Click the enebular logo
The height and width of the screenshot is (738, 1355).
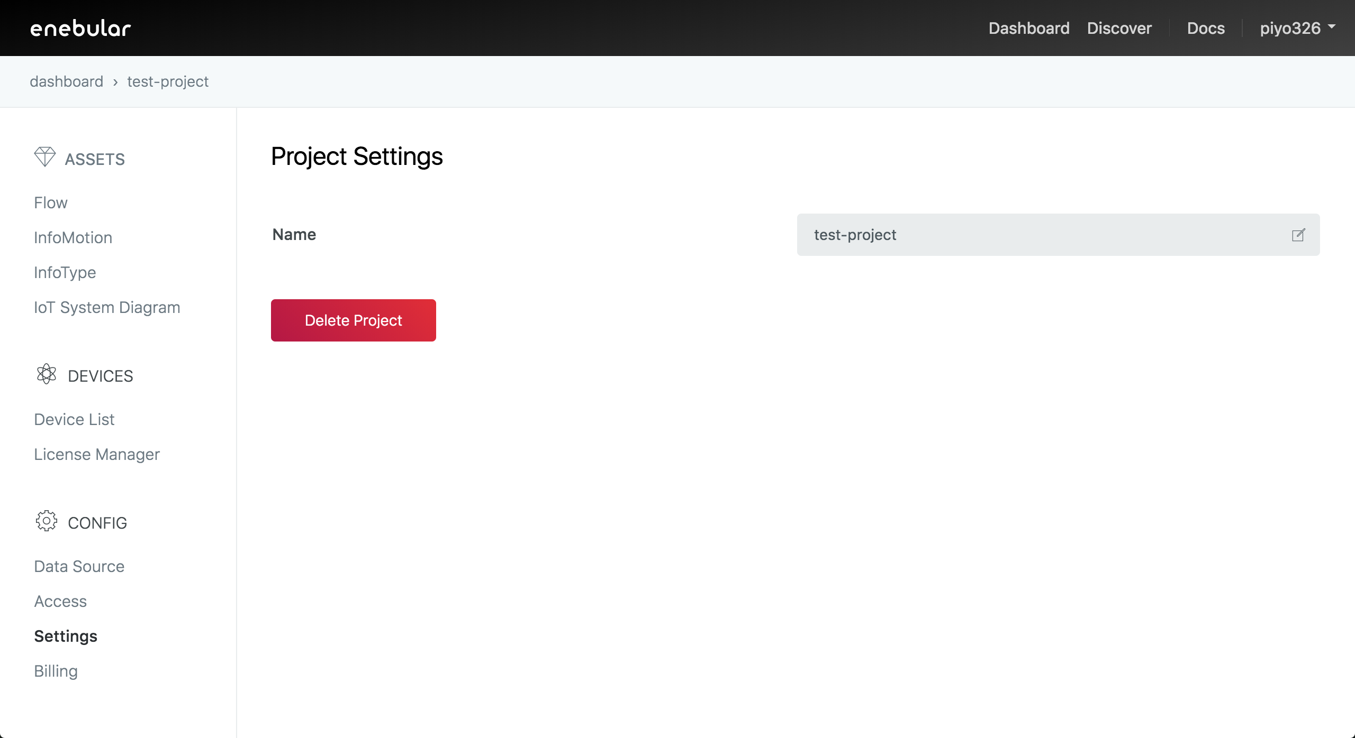(80, 29)
